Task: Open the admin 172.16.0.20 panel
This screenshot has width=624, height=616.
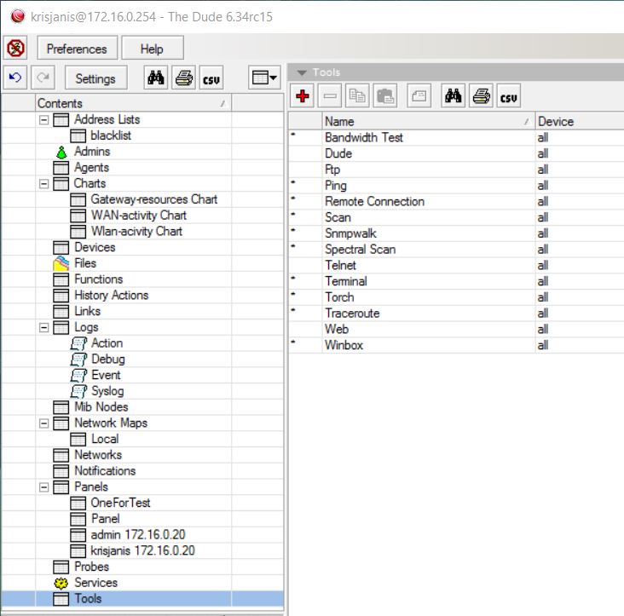Action: 138,535
